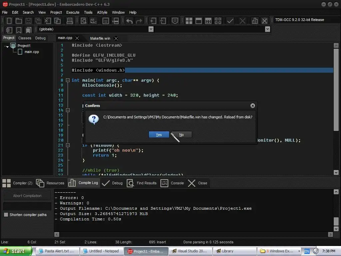Click the Redo arrow icon

pyautogui.click(x=139, y=21)
